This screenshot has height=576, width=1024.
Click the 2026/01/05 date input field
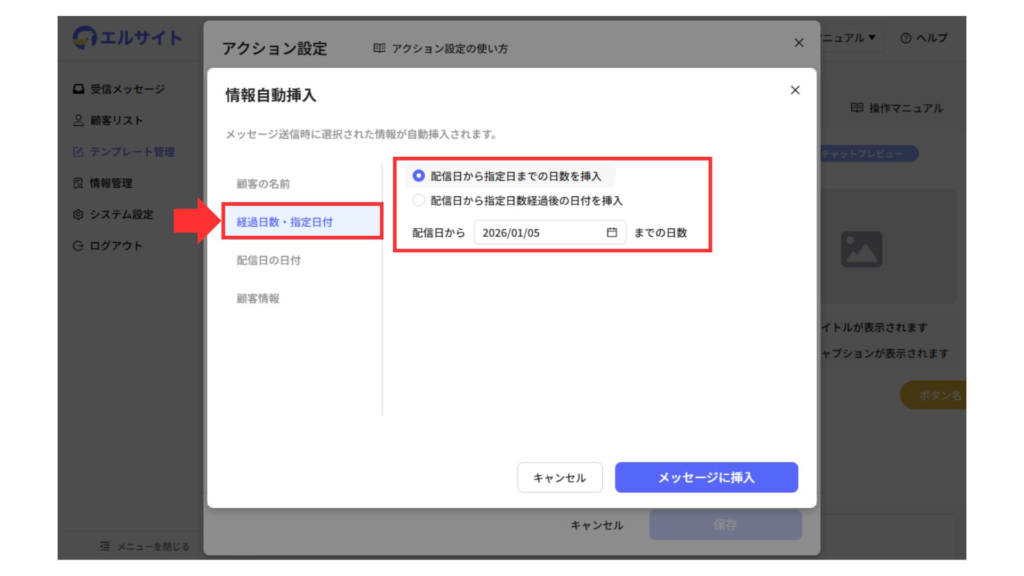[x=539, y=233]
